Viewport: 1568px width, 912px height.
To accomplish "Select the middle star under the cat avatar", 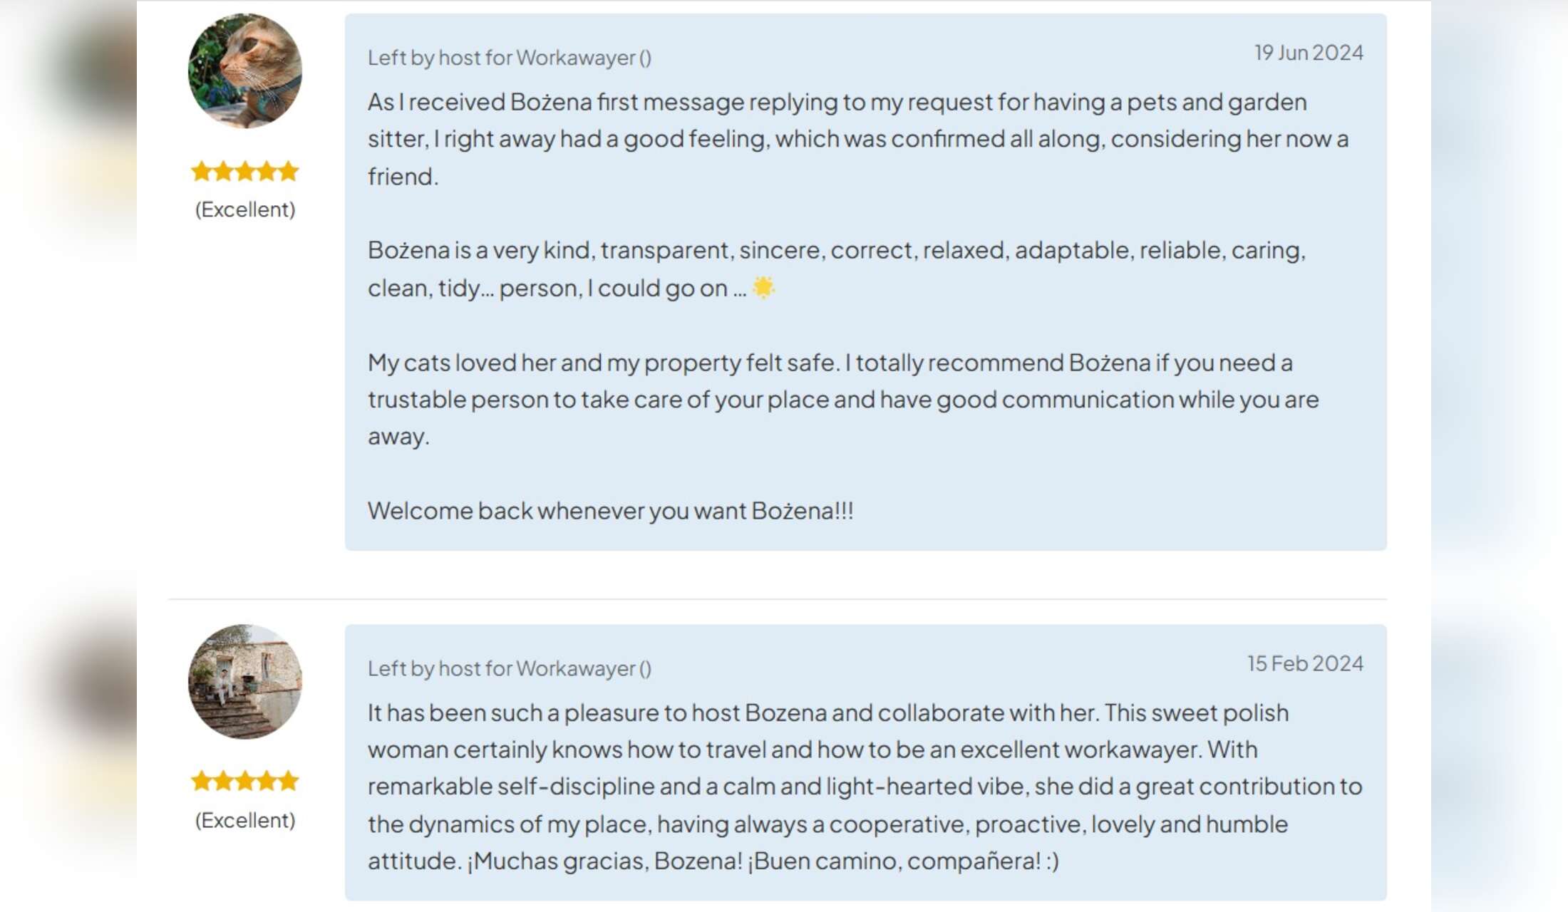I will 245,171.
